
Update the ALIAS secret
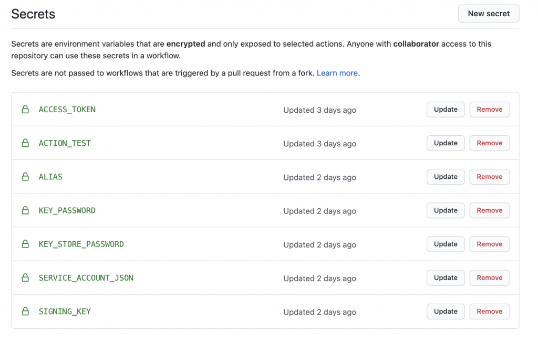click(x=446, y=177)
